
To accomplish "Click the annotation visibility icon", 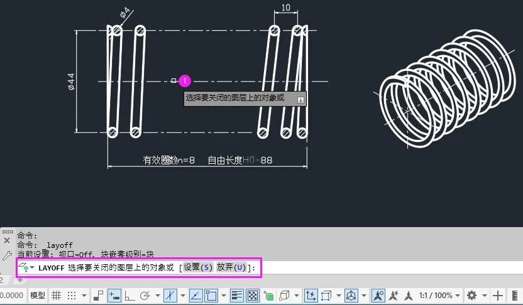I will click(x=378, y=296).
